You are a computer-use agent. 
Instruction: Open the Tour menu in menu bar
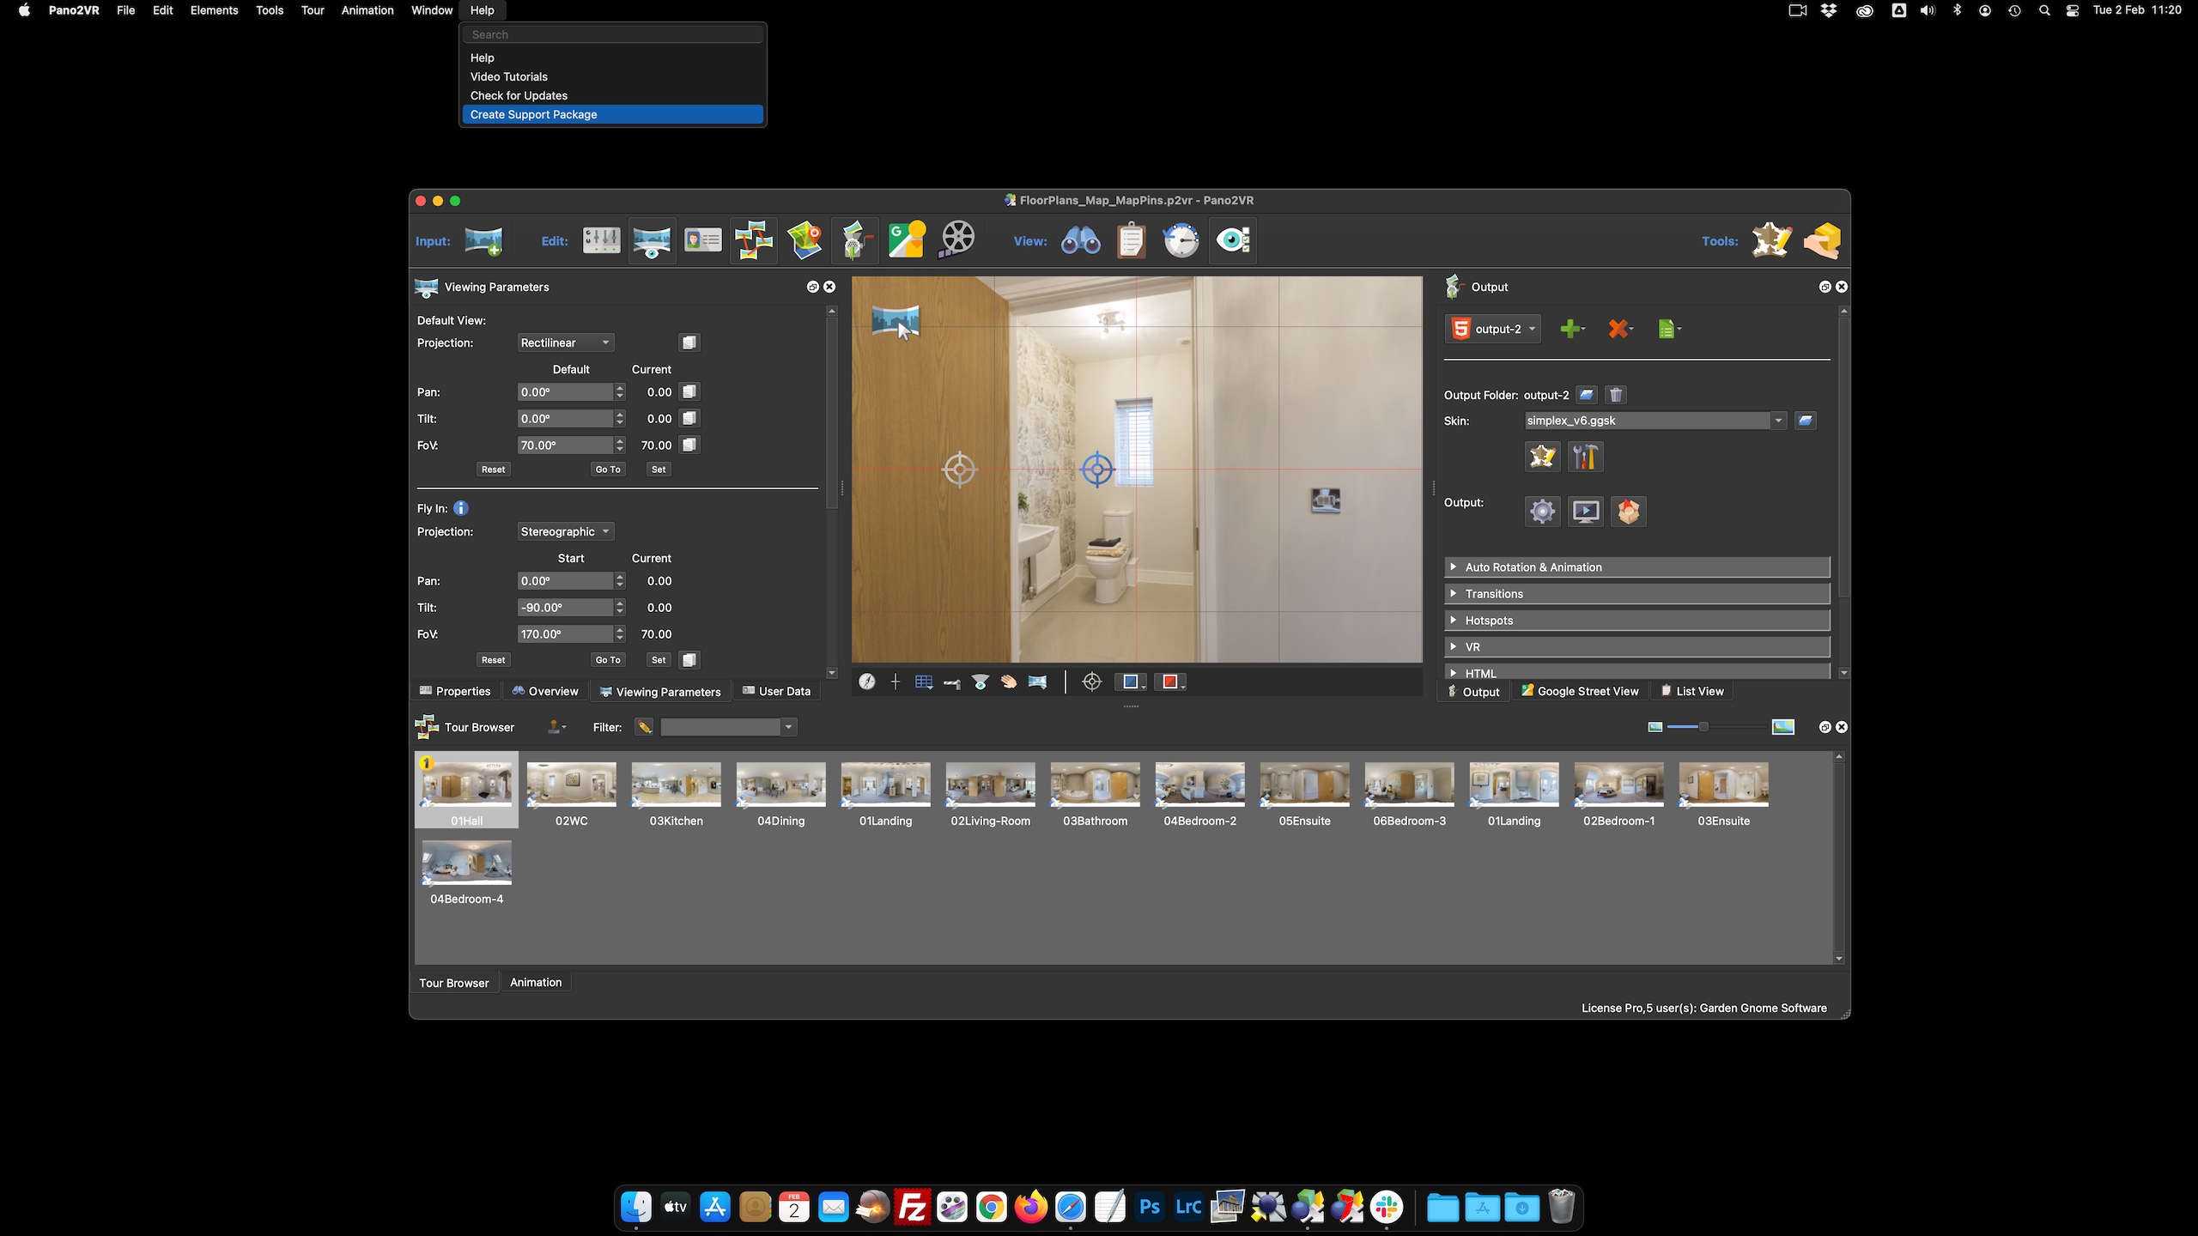tap(313, 10)
